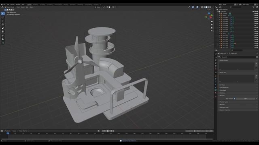Select the Move tool
259x145 pixels.
pyautogui.click(x=3, y=21)
